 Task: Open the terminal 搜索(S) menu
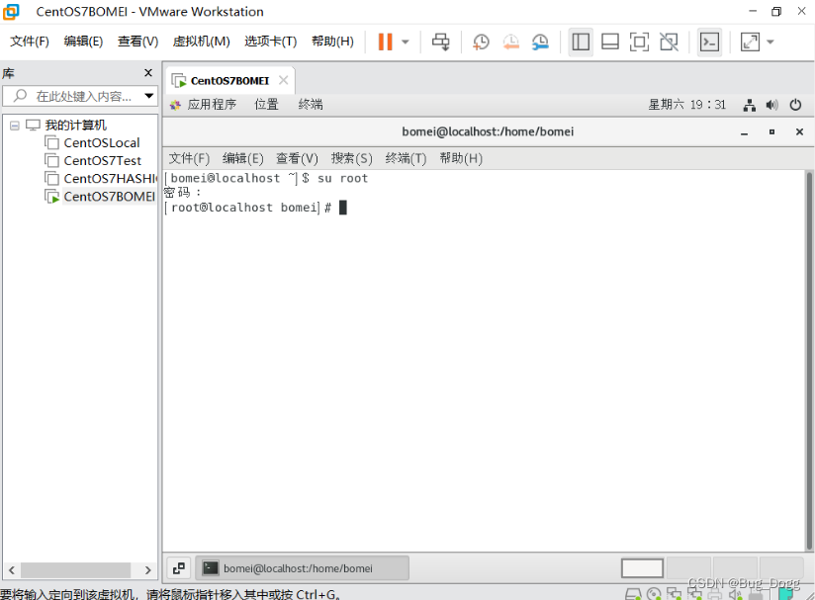(x=352, y=158)
